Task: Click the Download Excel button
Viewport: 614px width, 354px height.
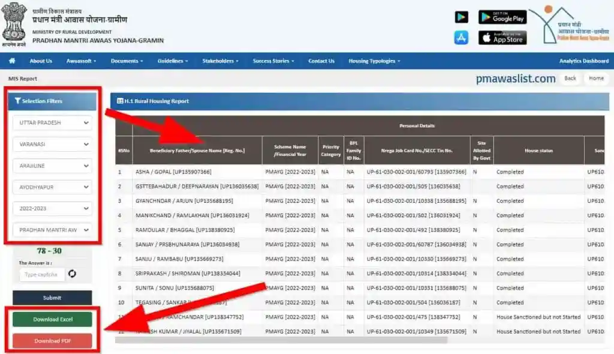Action: 52,319
